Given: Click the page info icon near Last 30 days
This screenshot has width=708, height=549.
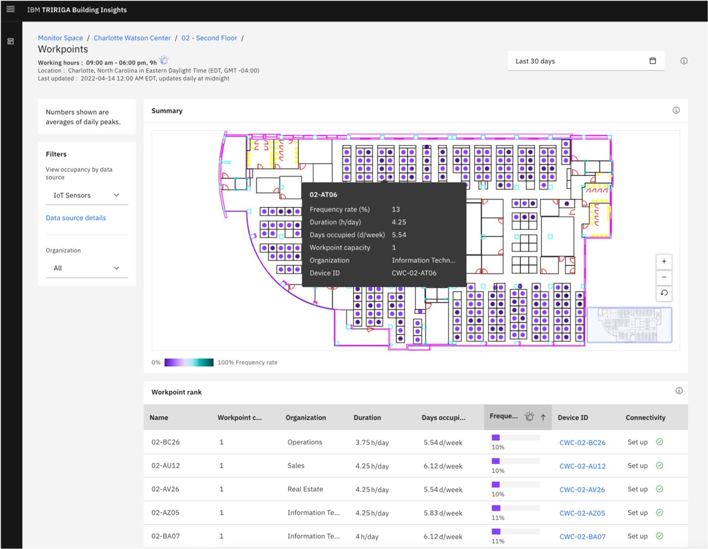Looking at the screenshot, I should pyautogui.click(x=684, y=60).
